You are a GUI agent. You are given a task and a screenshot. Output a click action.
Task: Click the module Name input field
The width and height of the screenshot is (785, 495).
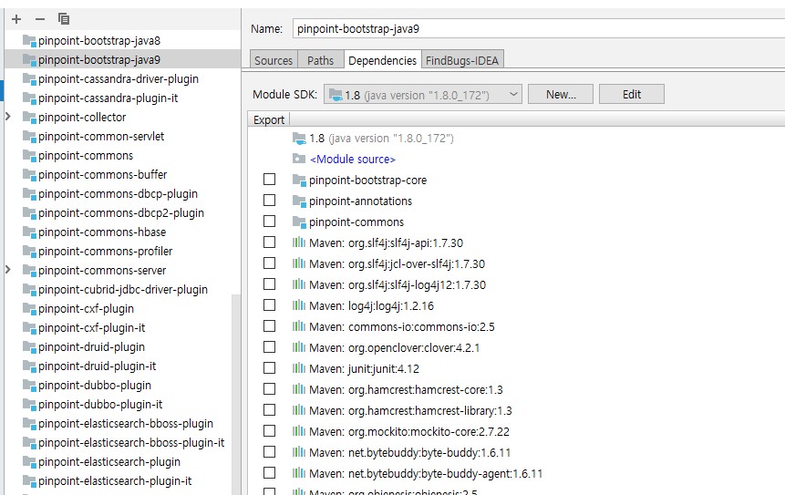tap(539, 29)
